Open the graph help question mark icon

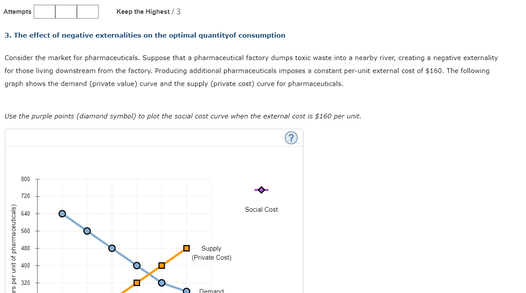(x=291, y=137)
